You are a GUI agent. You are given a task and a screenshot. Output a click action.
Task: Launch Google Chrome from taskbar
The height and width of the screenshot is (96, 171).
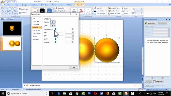tap(77, 94)
